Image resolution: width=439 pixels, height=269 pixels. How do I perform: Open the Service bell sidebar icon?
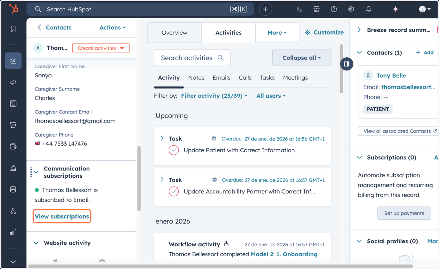pyautogui.click(x=13, y=168)
